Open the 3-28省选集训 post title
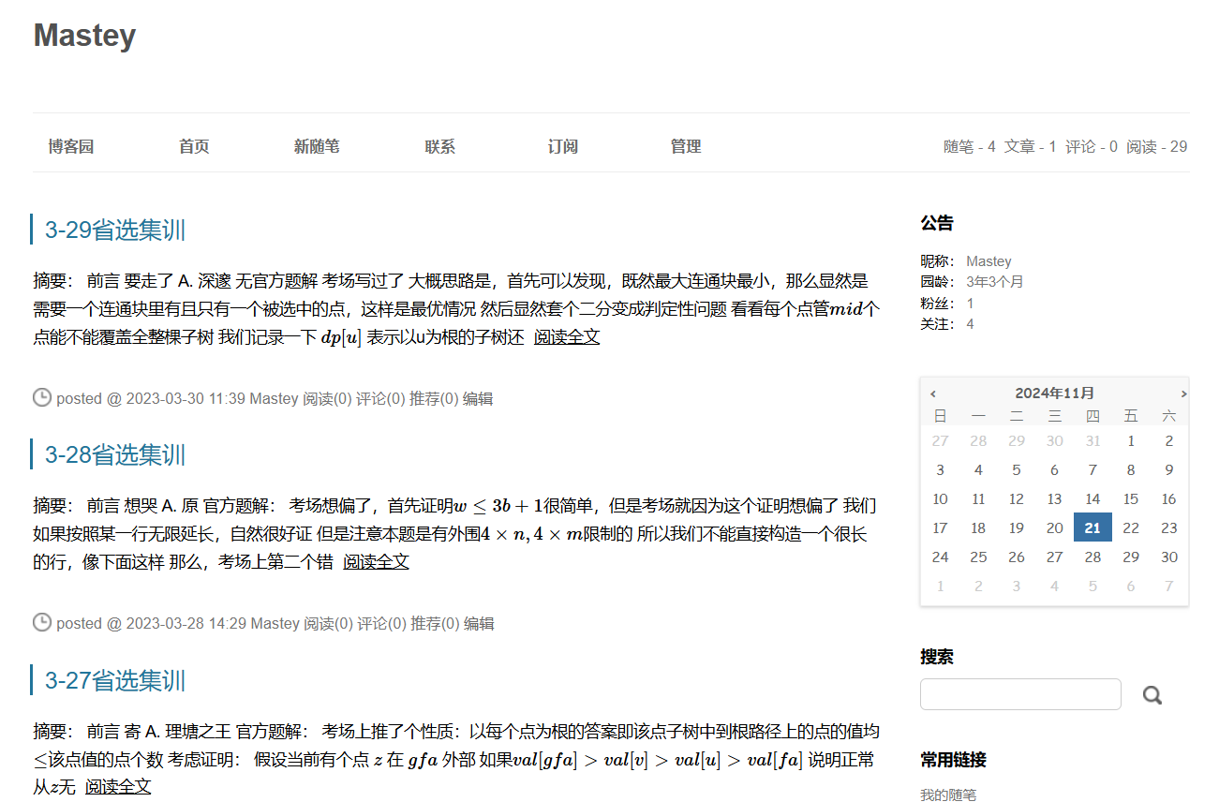The width and height of the screenshot is (1219, 802). pyautogui.click(x=115, y=455)
